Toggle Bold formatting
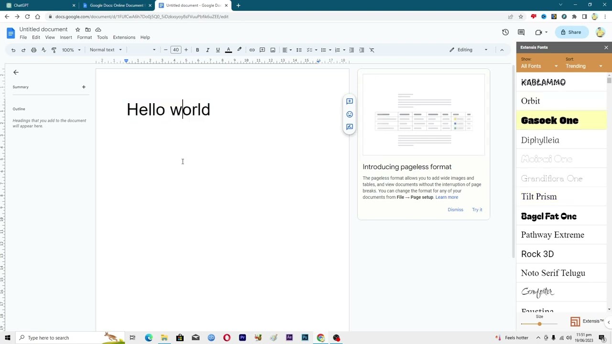Image resolution: width=612 pixels, height=344 pixels. (197, 50)
